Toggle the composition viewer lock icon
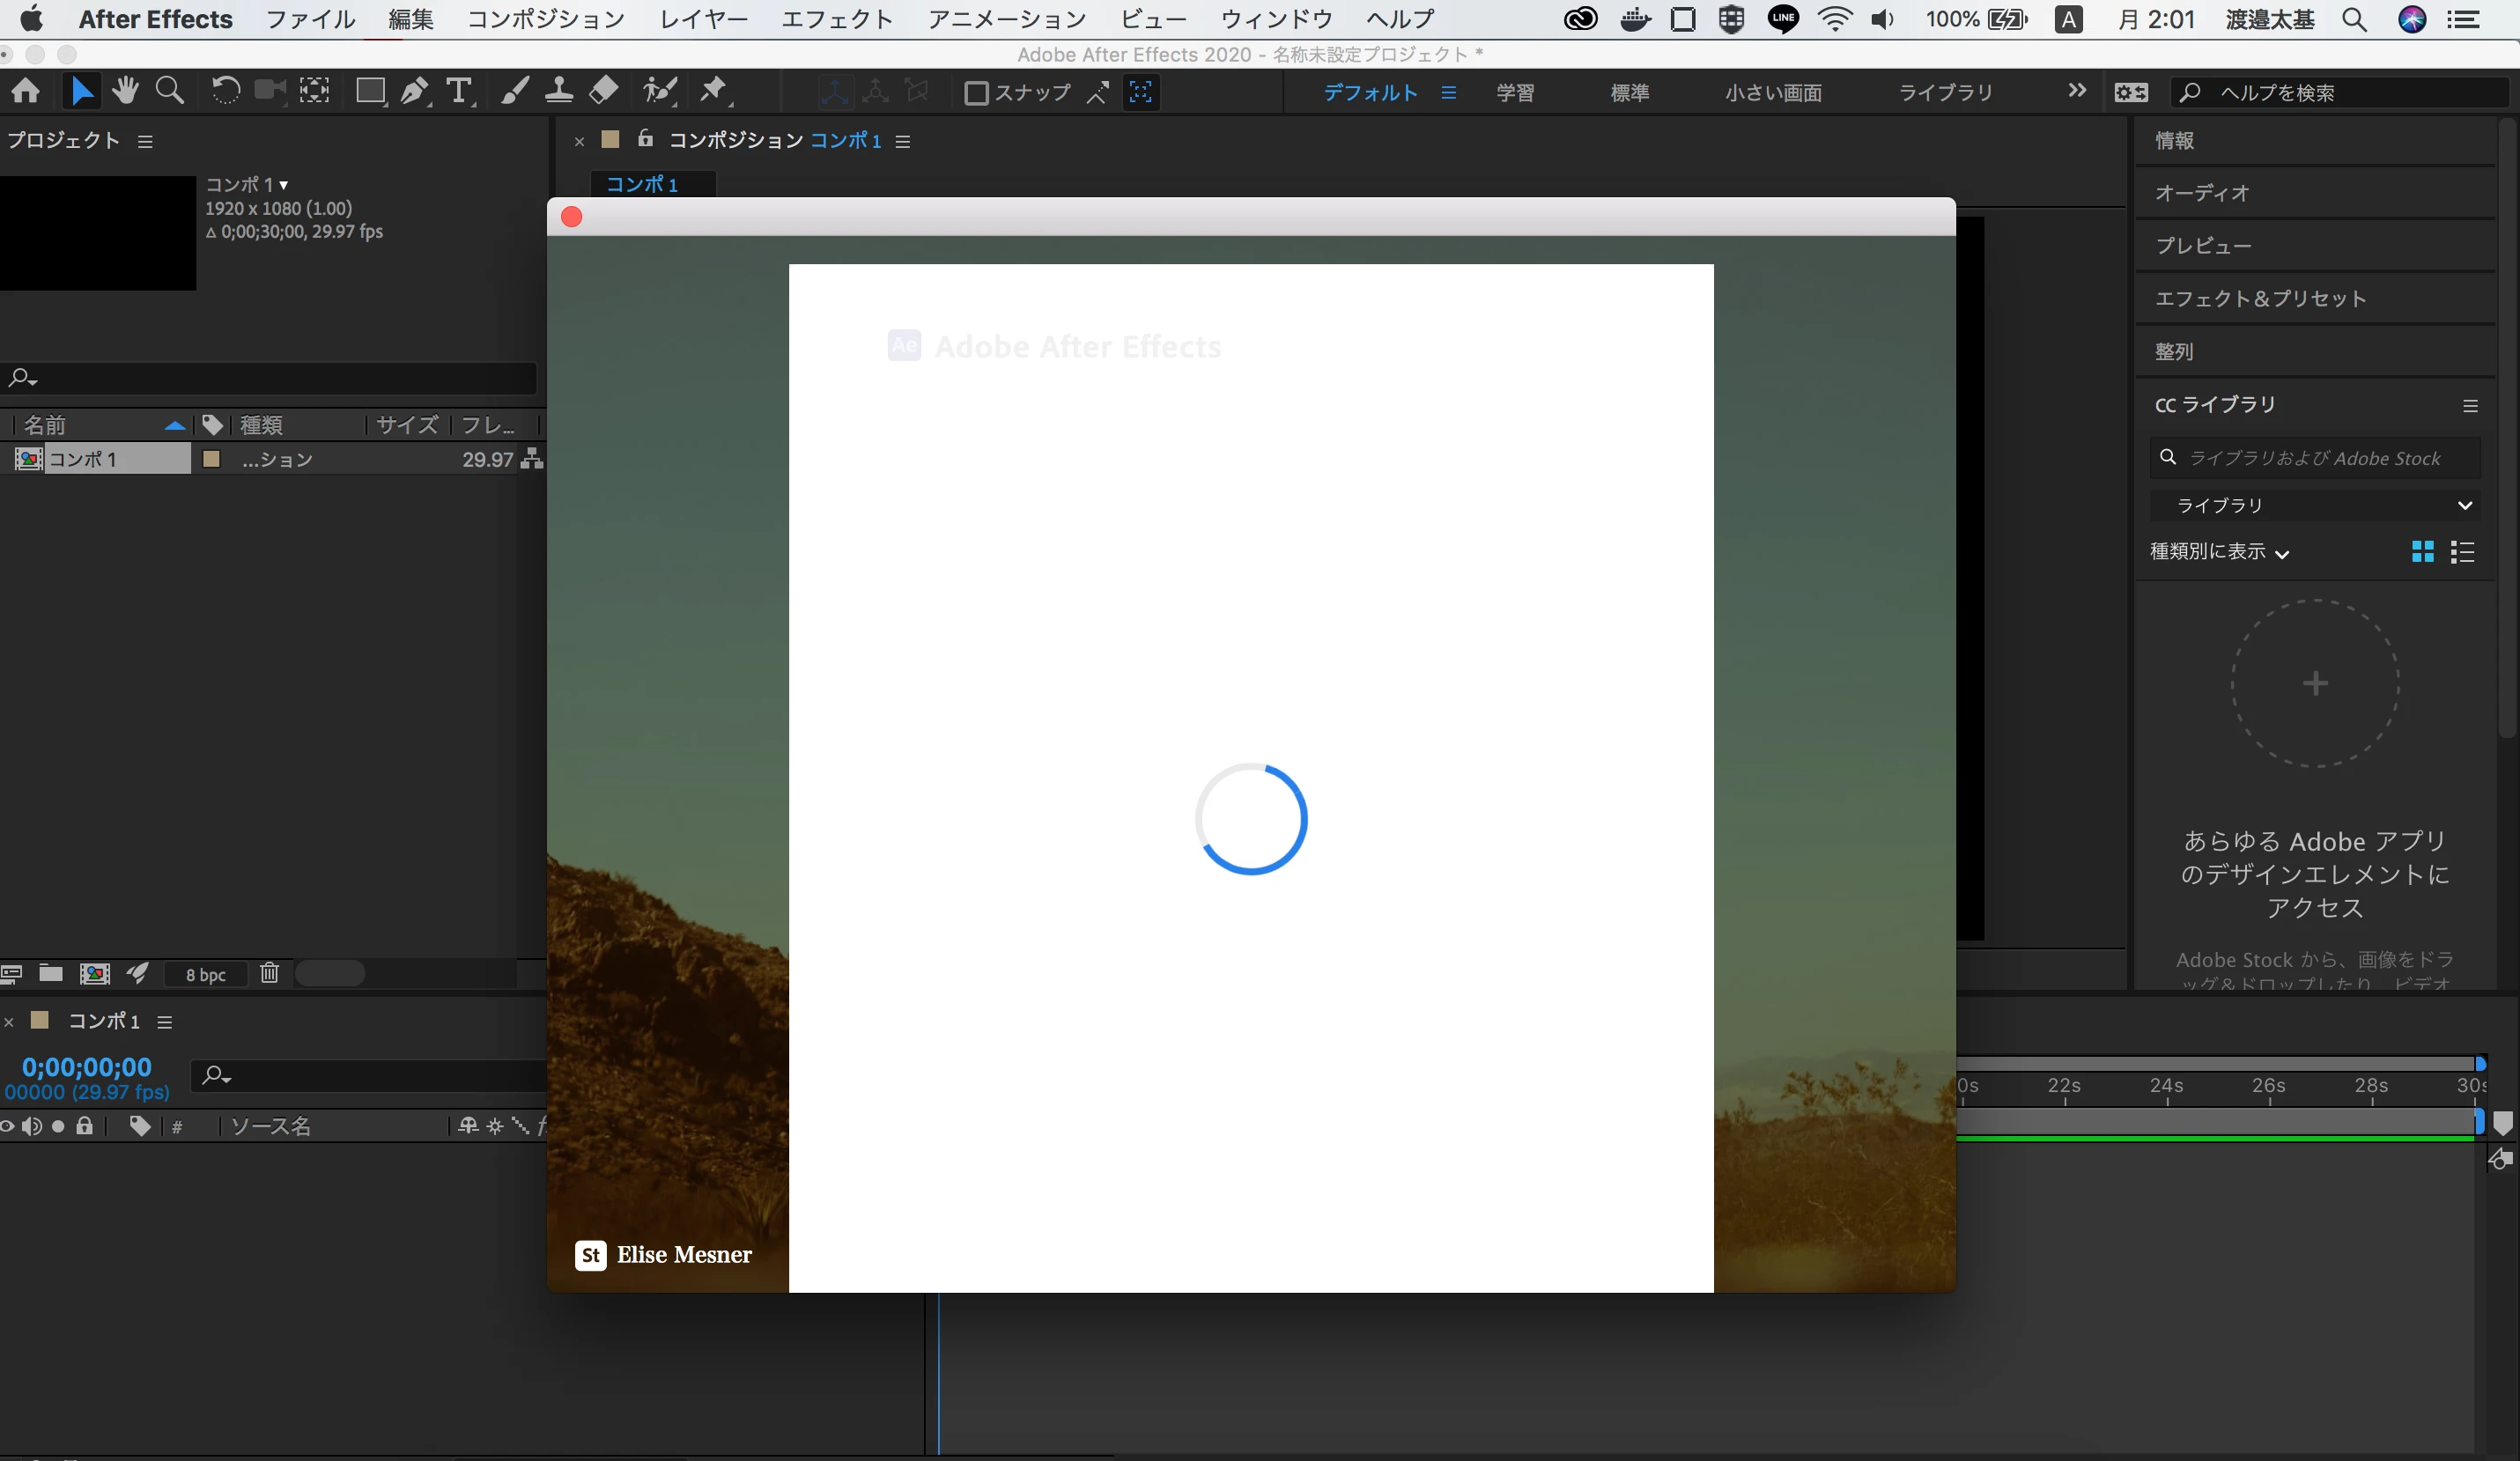 pyautogui.click(x=646, y=139)
